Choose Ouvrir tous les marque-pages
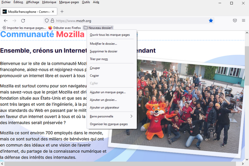This screenshot has width=249, height=166. [112, 35]
